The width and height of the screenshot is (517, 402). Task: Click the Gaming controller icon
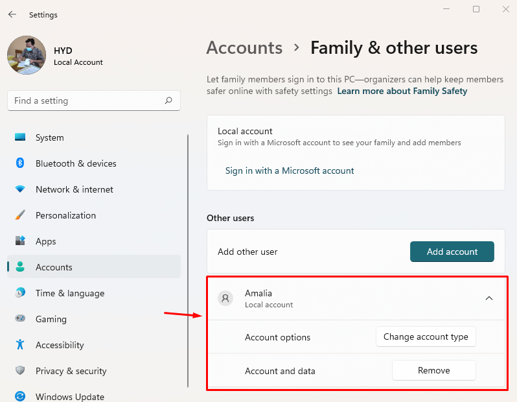(20, 319)
